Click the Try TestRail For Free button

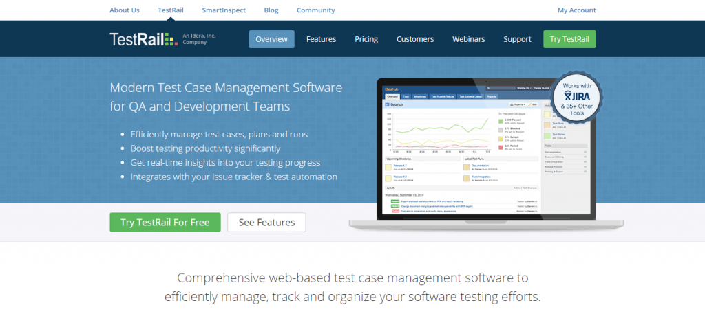point(165,222)
